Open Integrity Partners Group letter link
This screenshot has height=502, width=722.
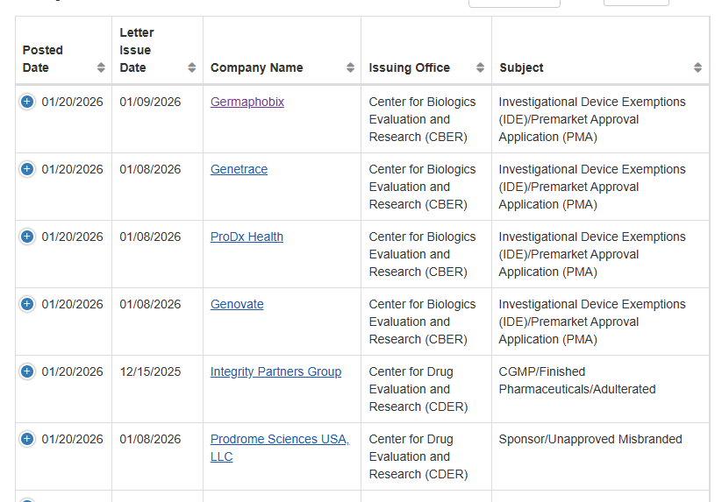(x=275, y=372)
